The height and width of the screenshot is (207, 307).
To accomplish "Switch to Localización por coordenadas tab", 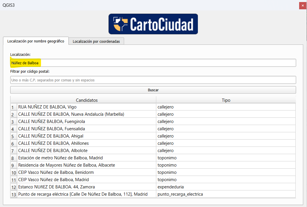I will [x=96, y=41].
